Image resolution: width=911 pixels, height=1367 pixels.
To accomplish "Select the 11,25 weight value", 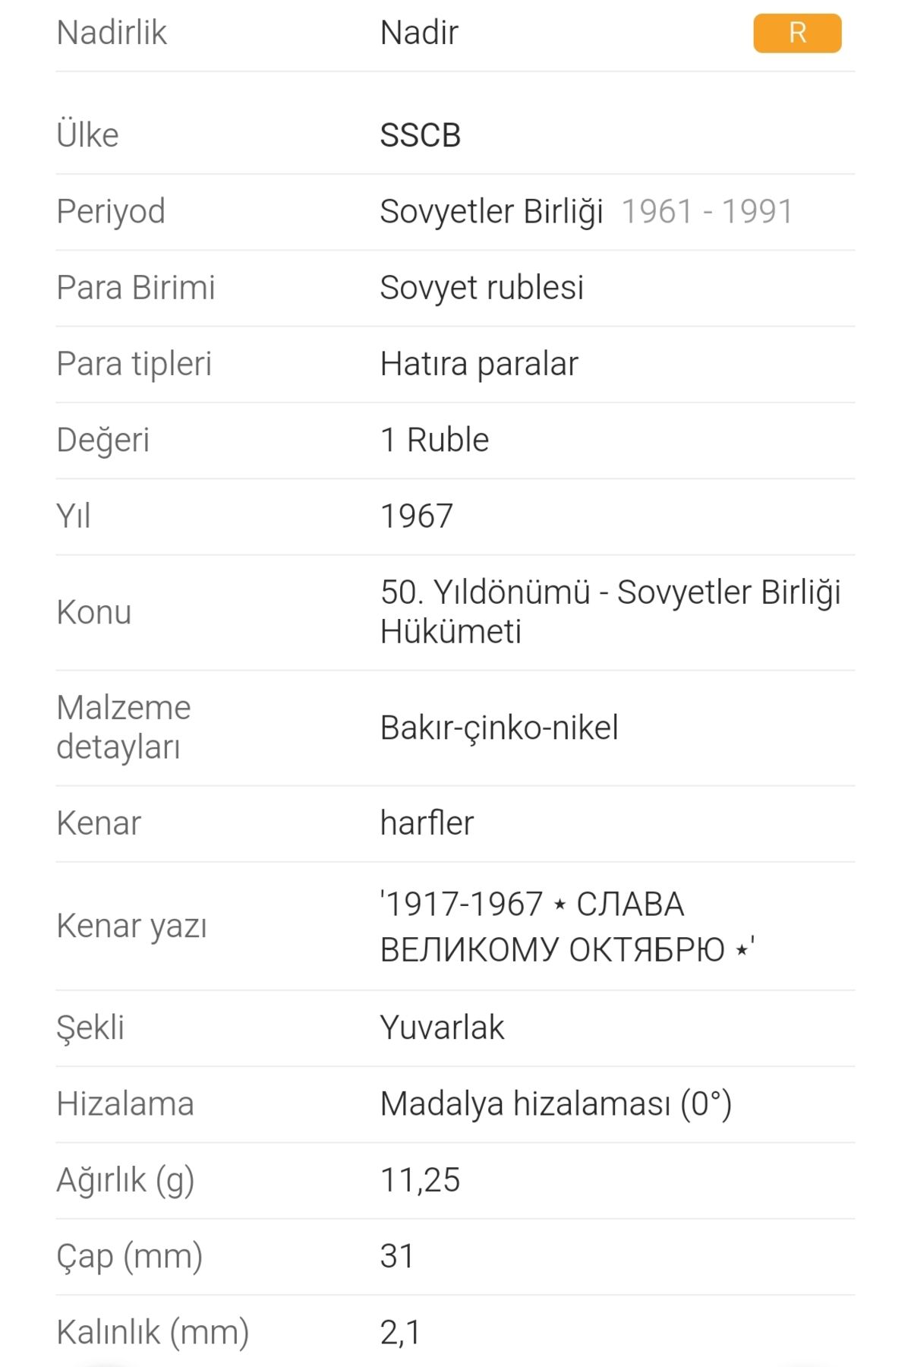I will pyautogui.click(x=421, y=1181).
